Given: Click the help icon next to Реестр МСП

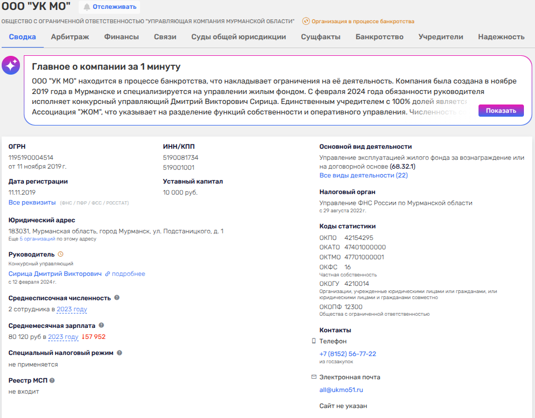Looking at the screenshot, I should click(53, 380).
